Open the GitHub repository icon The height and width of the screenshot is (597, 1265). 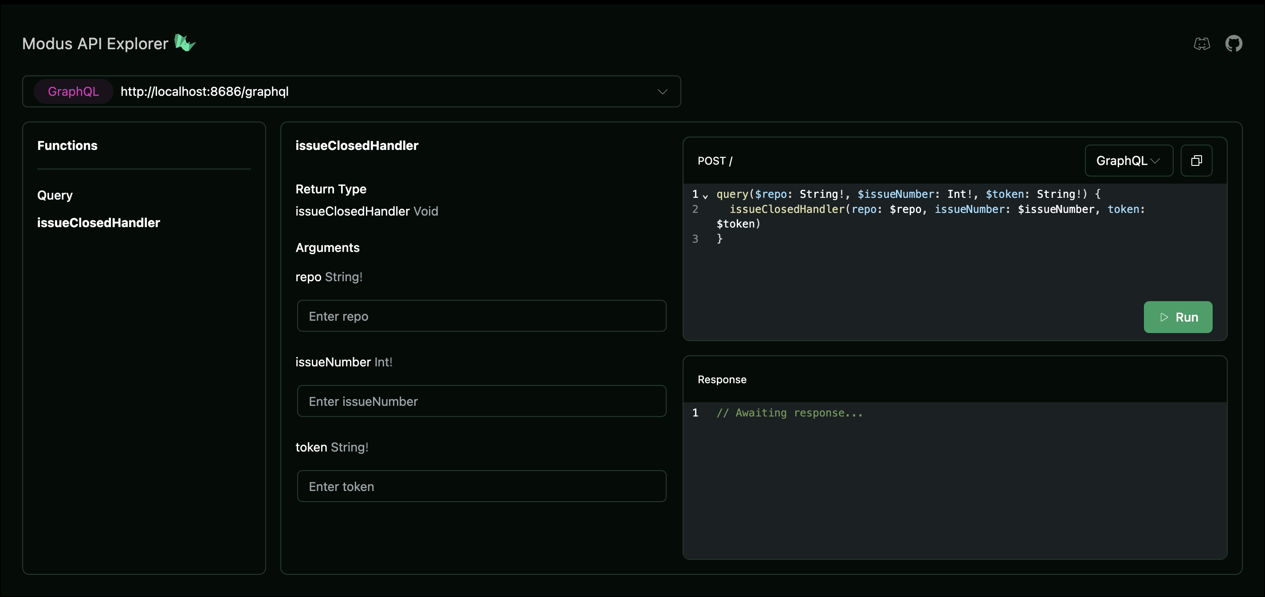[1234, 44]
